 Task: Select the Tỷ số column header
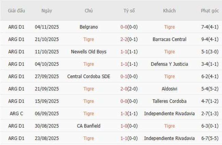pos(129,11)
